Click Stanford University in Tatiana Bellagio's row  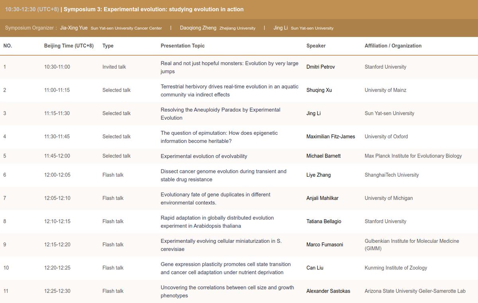pyautogui.click(x=386, y=221)
